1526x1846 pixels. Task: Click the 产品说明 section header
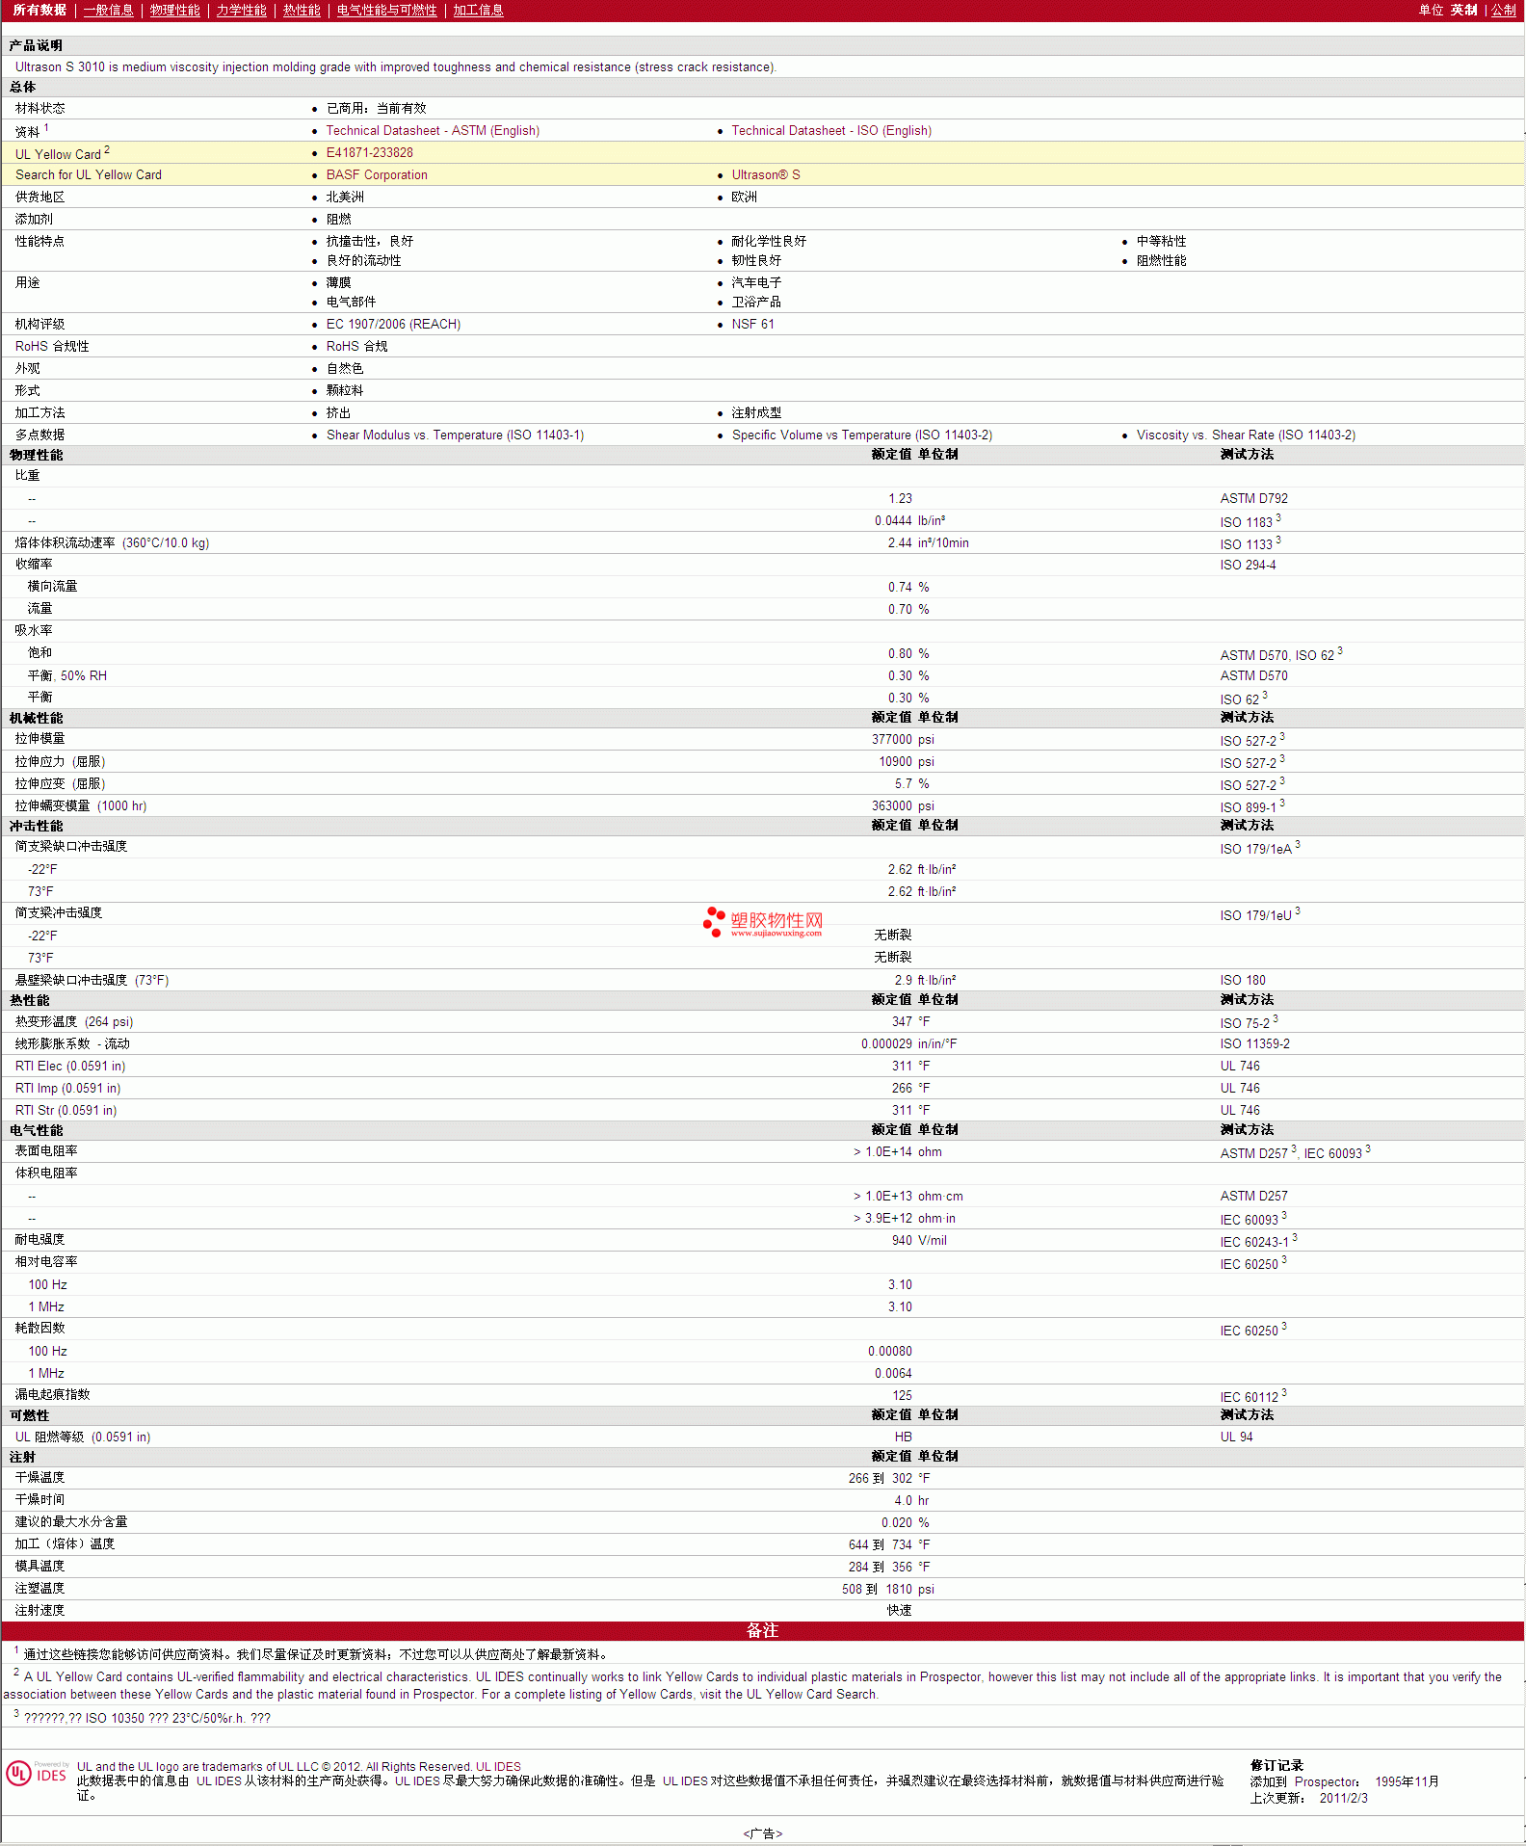click(36, 45)
